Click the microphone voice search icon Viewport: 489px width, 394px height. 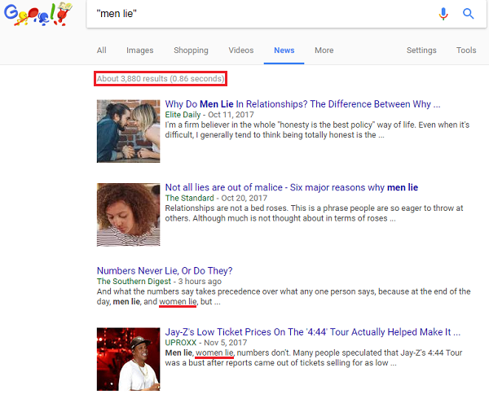[443, 14]
